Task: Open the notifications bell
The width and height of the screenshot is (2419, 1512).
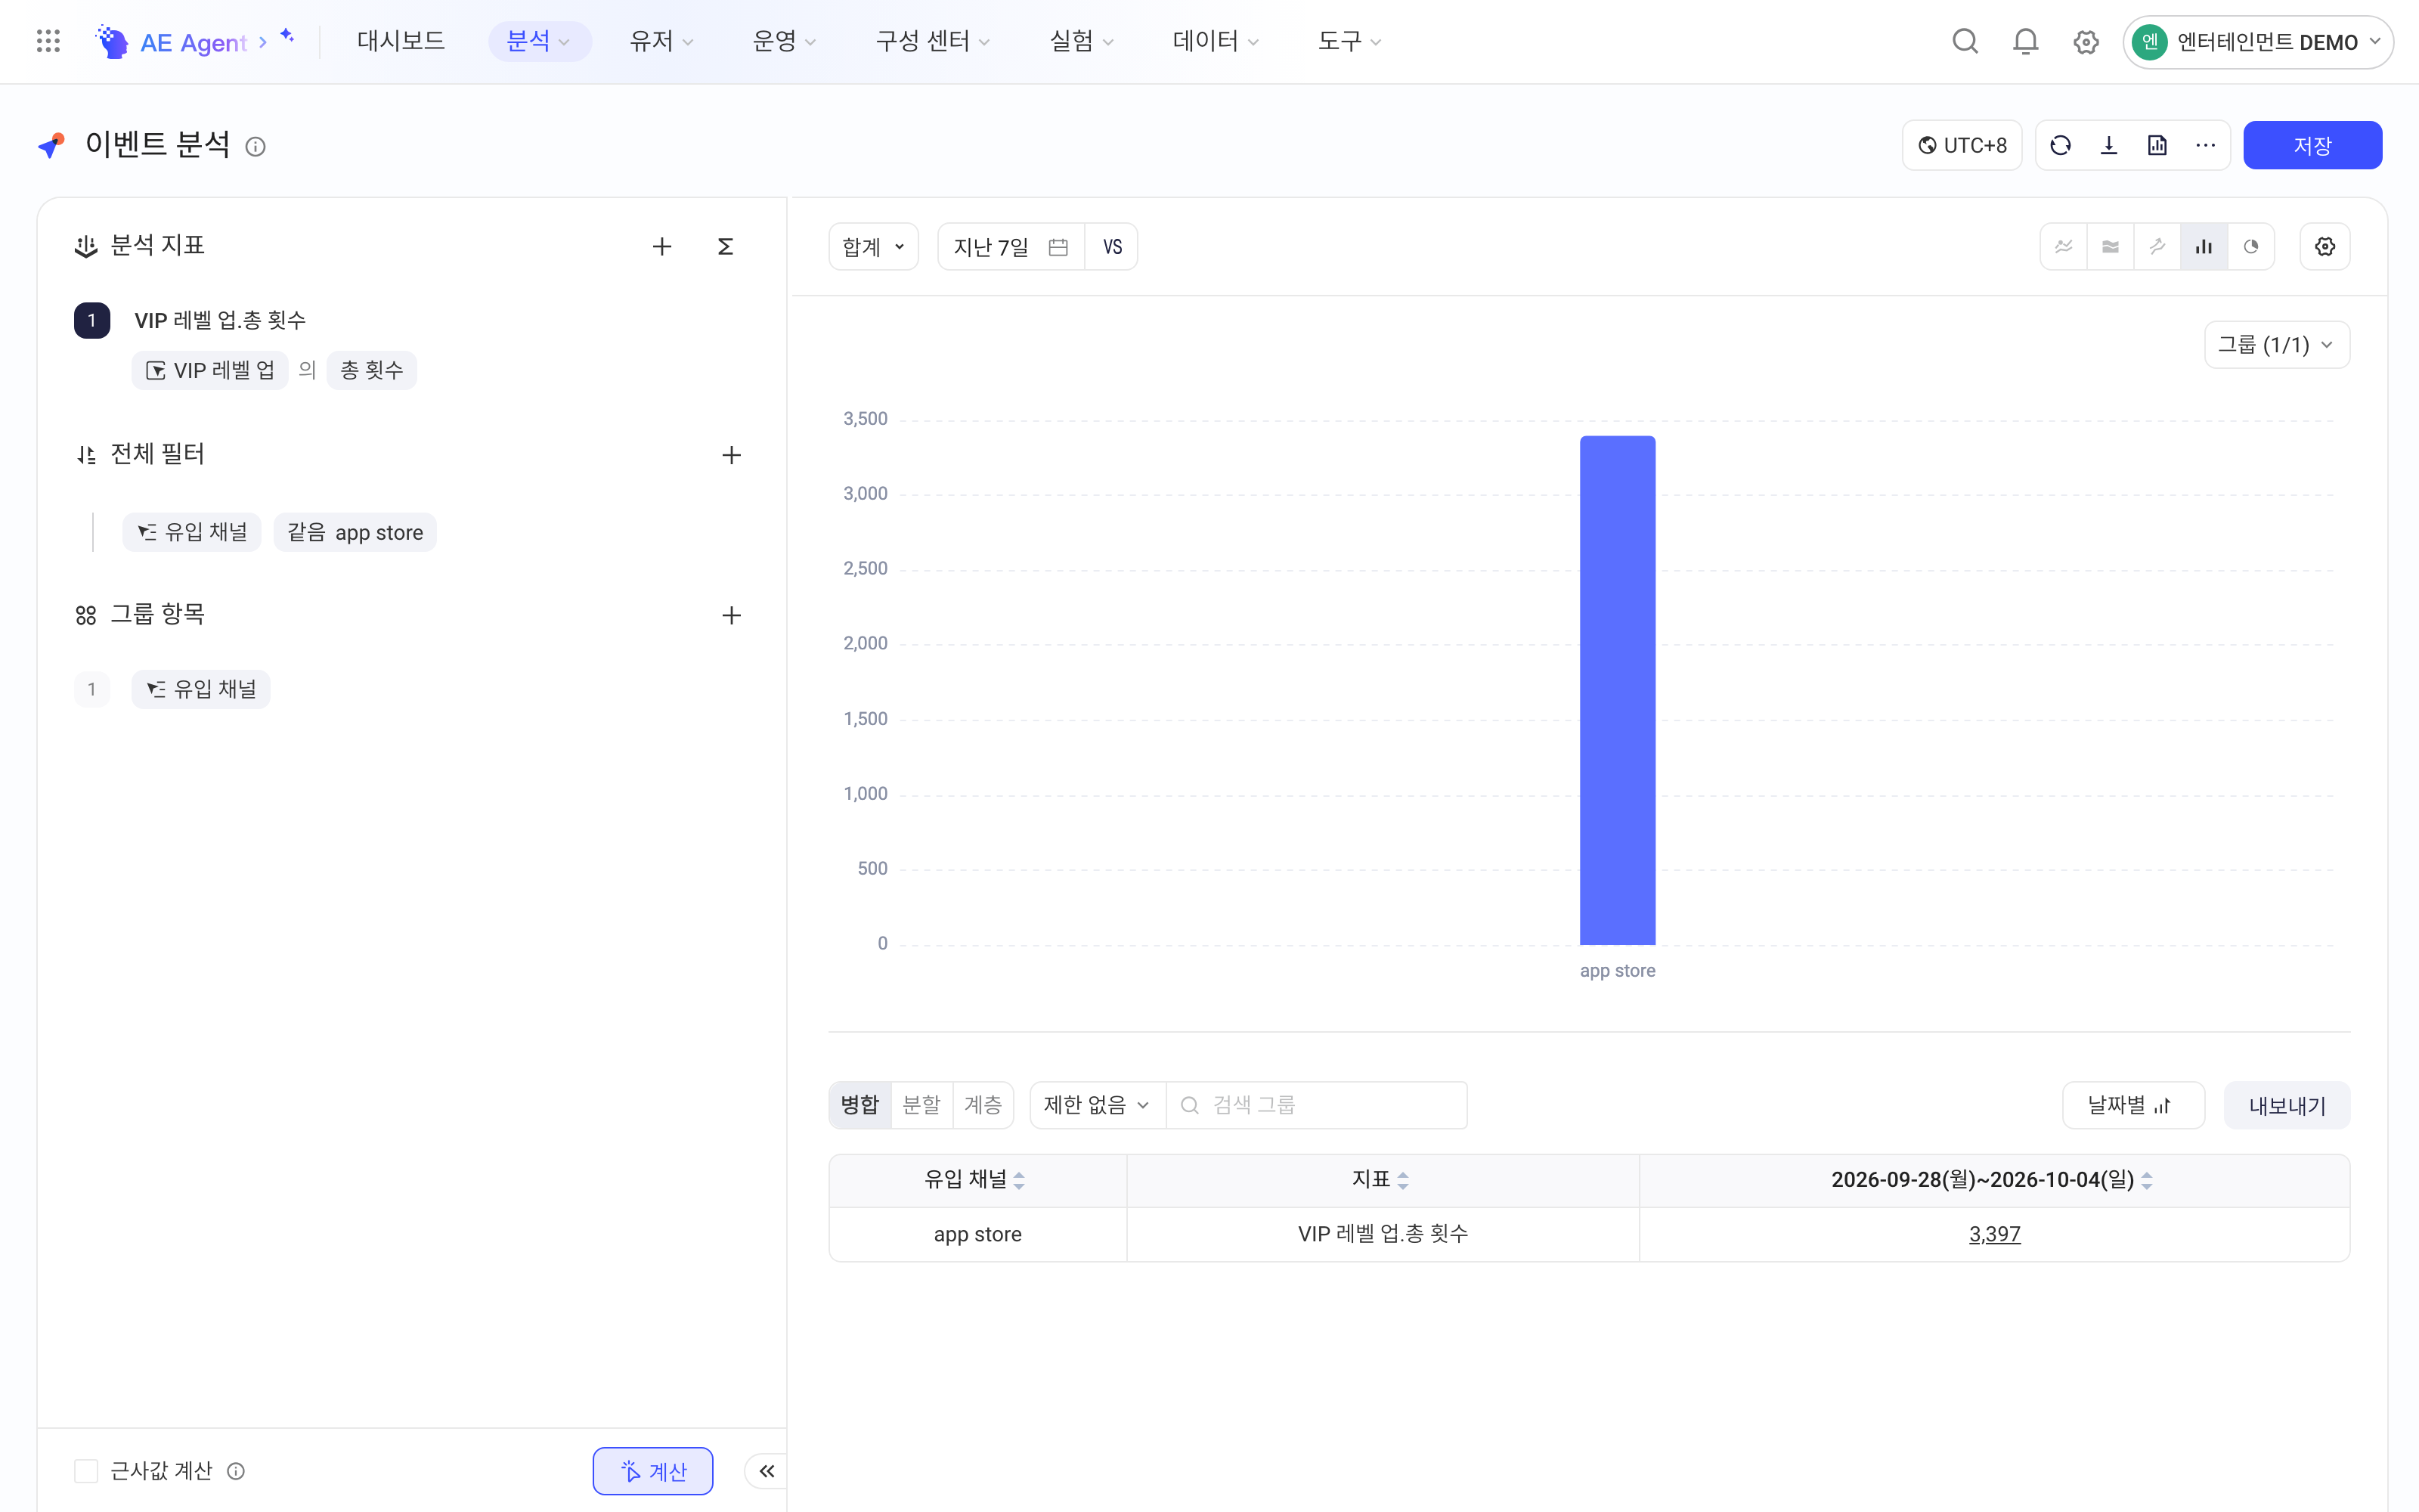Action: pos(2025,41)
